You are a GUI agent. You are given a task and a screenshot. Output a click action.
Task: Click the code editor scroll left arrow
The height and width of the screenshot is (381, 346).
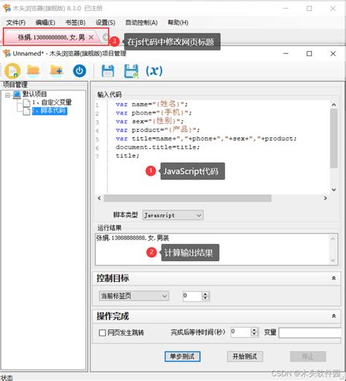pyautogui.click(x=99, y=199)
